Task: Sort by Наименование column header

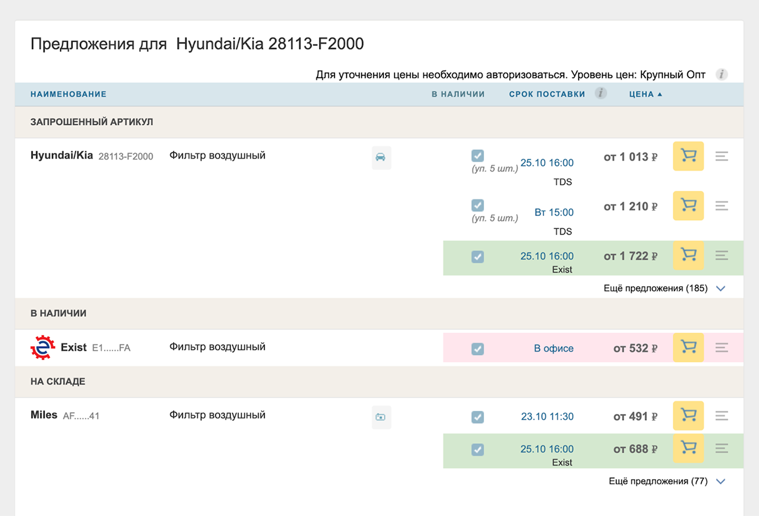Action: pyautogui.click(x=69, y=94)
